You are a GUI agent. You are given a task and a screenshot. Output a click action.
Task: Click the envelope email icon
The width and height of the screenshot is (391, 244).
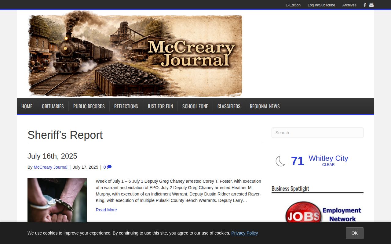[371, 5]
